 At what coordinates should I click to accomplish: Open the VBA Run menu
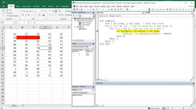108,6
